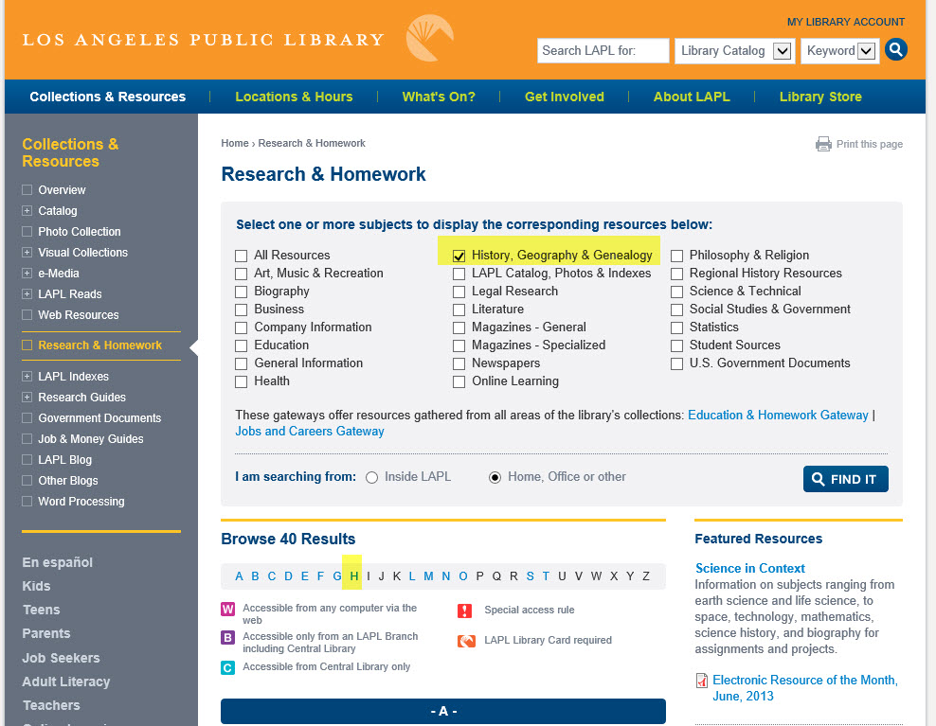
Task: Select the Inside LAPL radio button
Action: 372,478
